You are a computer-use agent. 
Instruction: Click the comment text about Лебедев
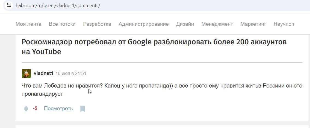coord(162,90)
